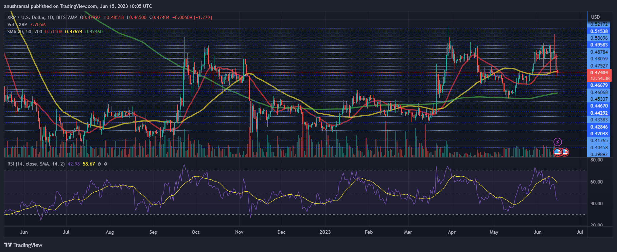
Task: Select the SMA 20, 50, 200 indicator legend
Action: [25, 32]
